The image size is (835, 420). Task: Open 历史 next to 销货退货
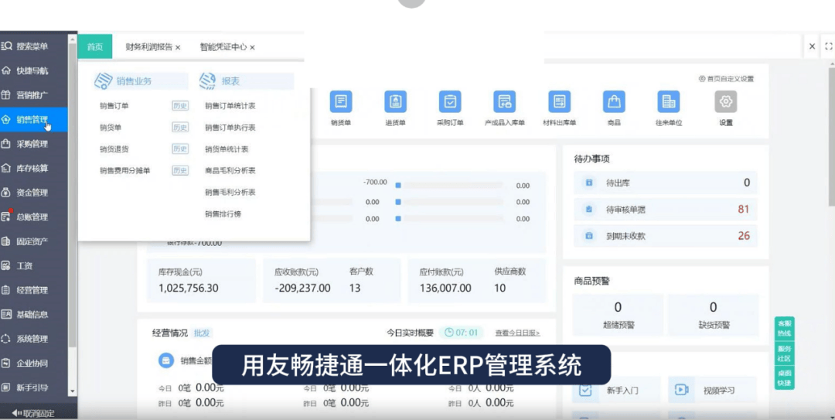180,149
